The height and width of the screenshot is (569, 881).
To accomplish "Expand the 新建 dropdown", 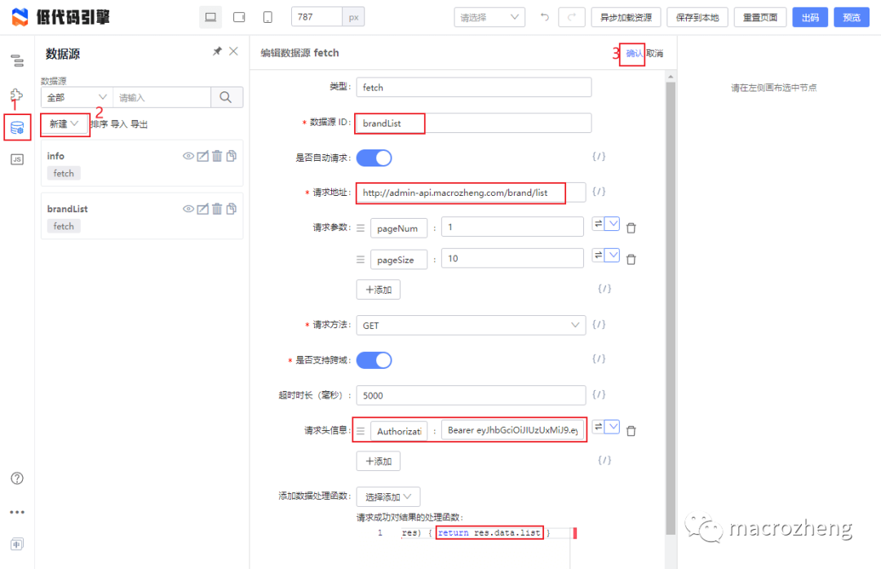I will pos(63,124).
